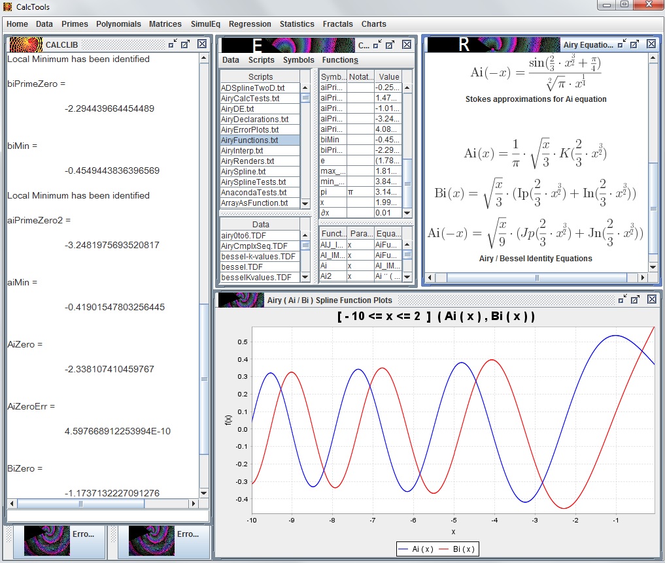The image size is (665, 563).
Task: Click the Airy Spline plot window's title icon
Action: [241, 300]
